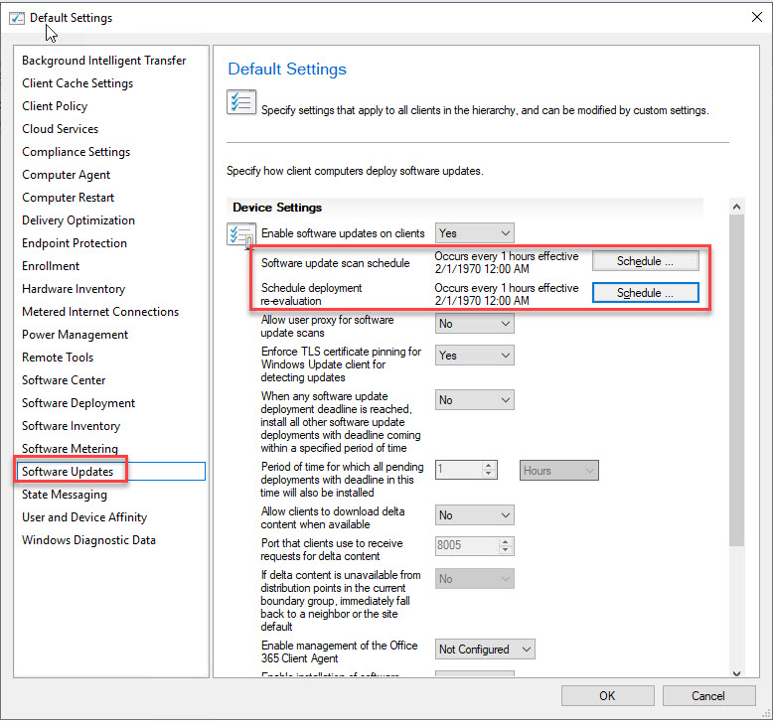Viewport: 773px width, 722px height.
Task: Open the Endpoint Protection settings category
Action: tap(75, 243)
